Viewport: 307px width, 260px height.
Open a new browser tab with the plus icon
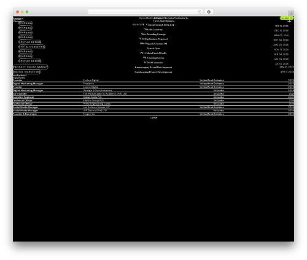(x=291, y=14)
